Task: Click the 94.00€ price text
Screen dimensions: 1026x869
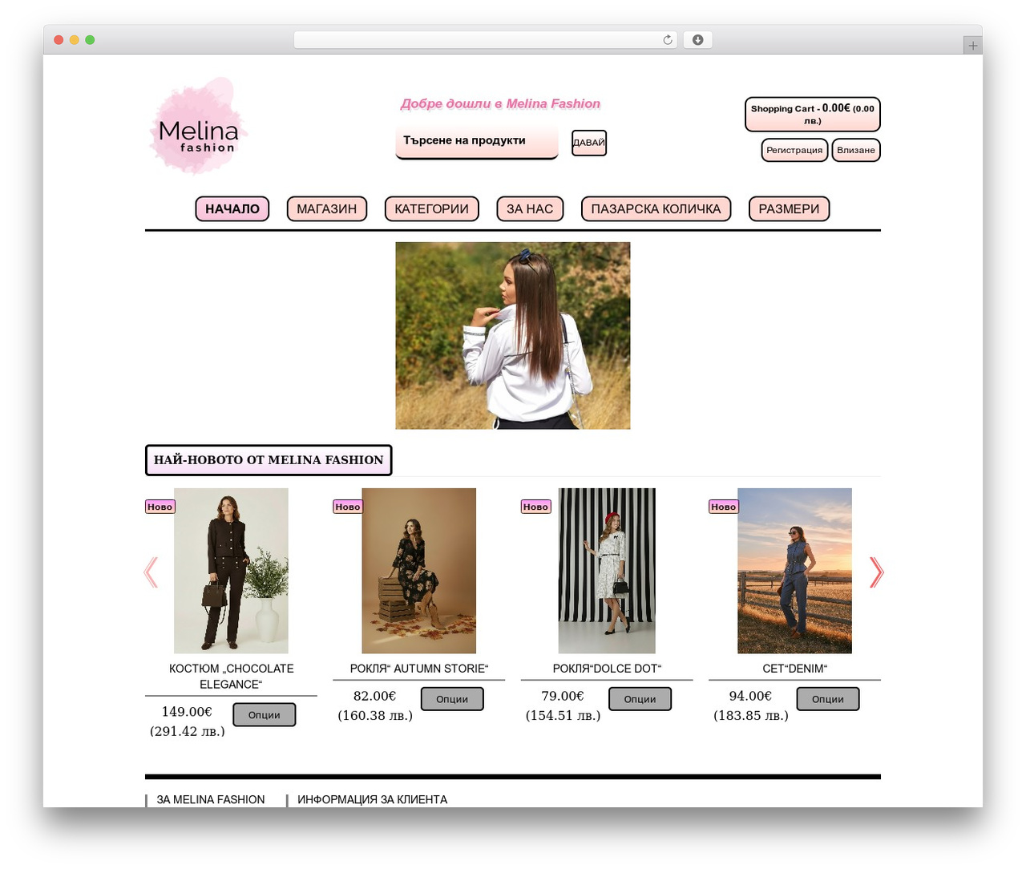Action: [750, 696]
